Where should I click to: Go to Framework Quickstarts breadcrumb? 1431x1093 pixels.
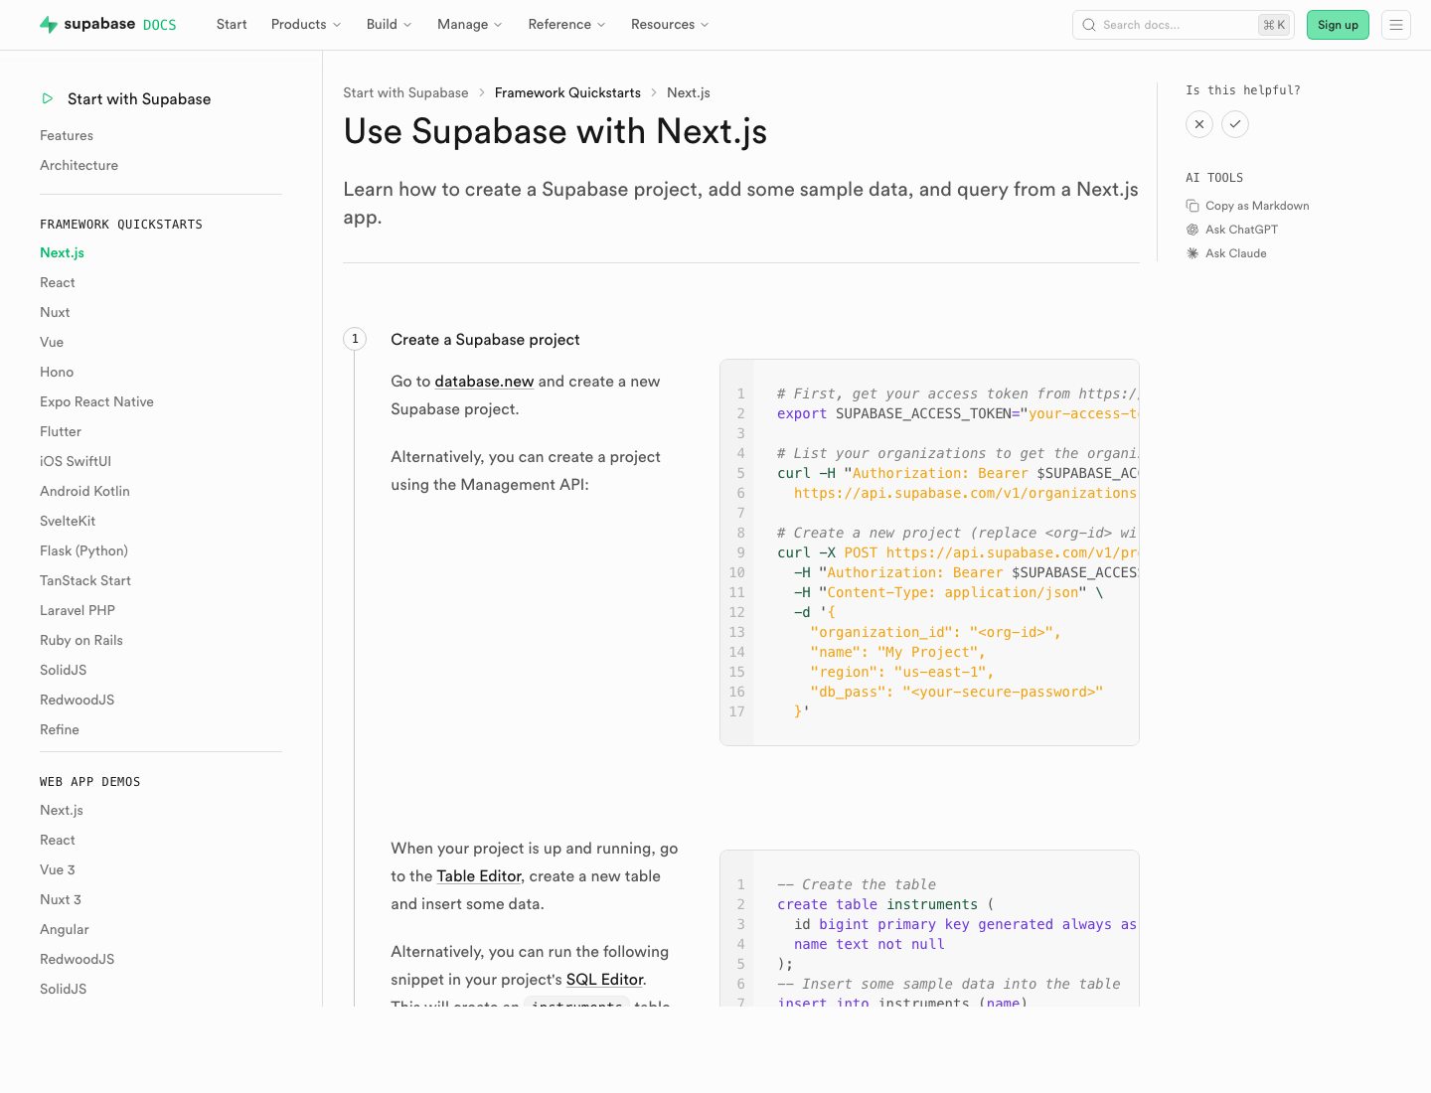coord(567,92)
